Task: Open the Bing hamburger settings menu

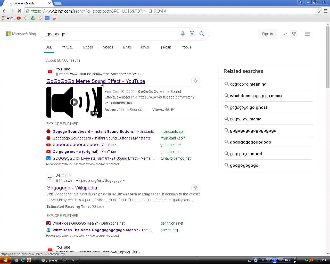Action: 308,34
